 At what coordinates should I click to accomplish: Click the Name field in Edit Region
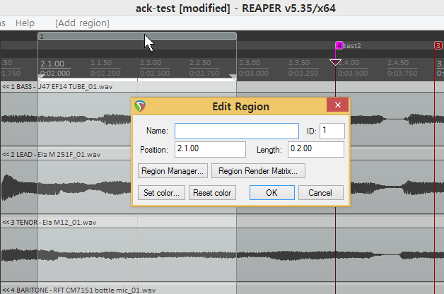point(237,131)
